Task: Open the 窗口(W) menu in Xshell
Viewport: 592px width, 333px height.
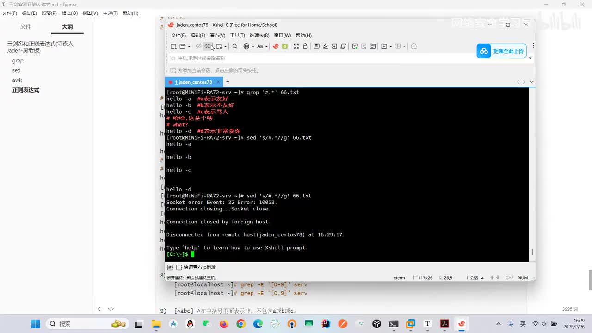Action: point(283,35)
